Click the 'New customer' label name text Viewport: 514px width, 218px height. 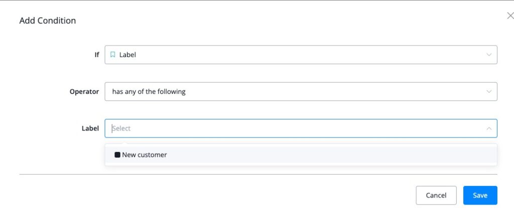[x=145, y=155]
